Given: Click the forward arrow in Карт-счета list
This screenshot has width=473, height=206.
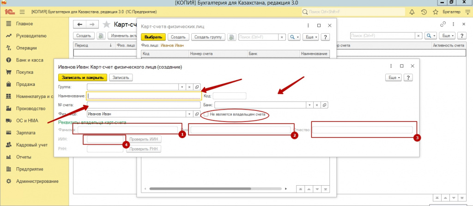Looking at the screenshot, I should click(92, 24).
